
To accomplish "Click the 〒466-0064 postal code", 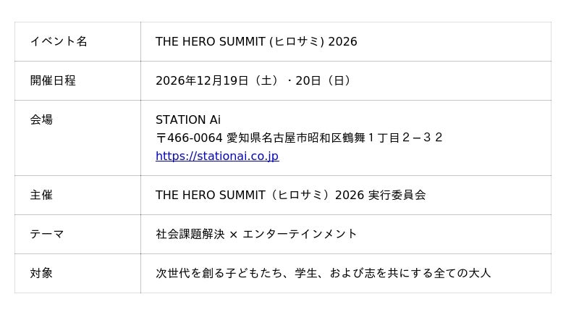I will coord(189,138).
